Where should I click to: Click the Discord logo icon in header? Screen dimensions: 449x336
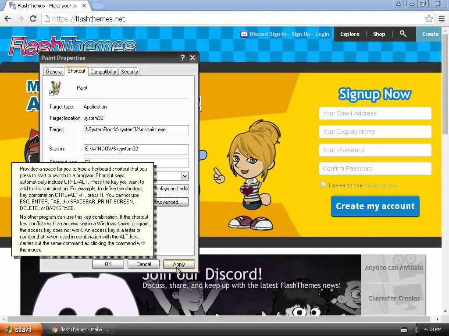coord(244,34)
